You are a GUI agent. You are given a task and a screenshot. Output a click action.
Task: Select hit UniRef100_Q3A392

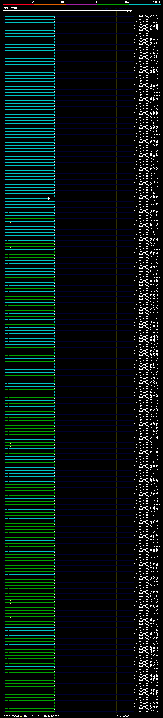(x=146, y=238)
